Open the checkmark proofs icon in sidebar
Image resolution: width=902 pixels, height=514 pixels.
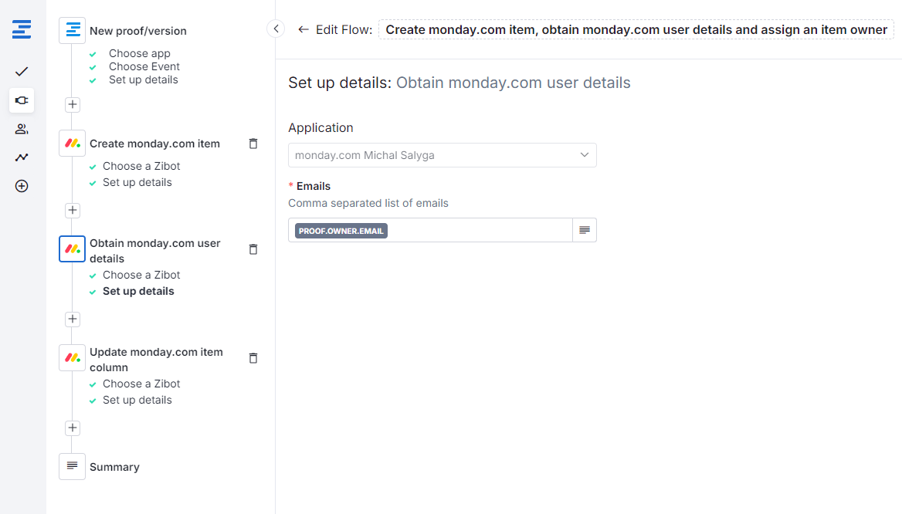[22, 72]
